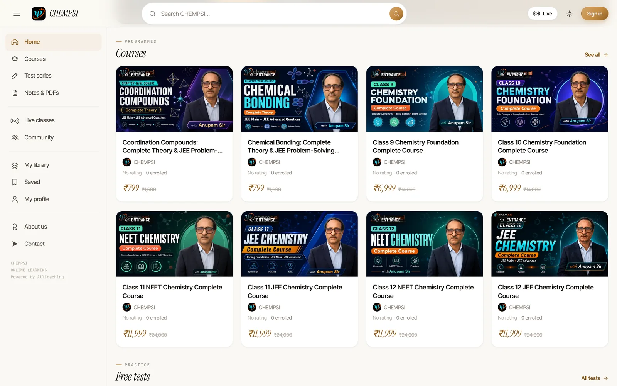The width and height of the screenshot is (617, 386).
Task: Open Contact page
Action: tap(54, 244)
